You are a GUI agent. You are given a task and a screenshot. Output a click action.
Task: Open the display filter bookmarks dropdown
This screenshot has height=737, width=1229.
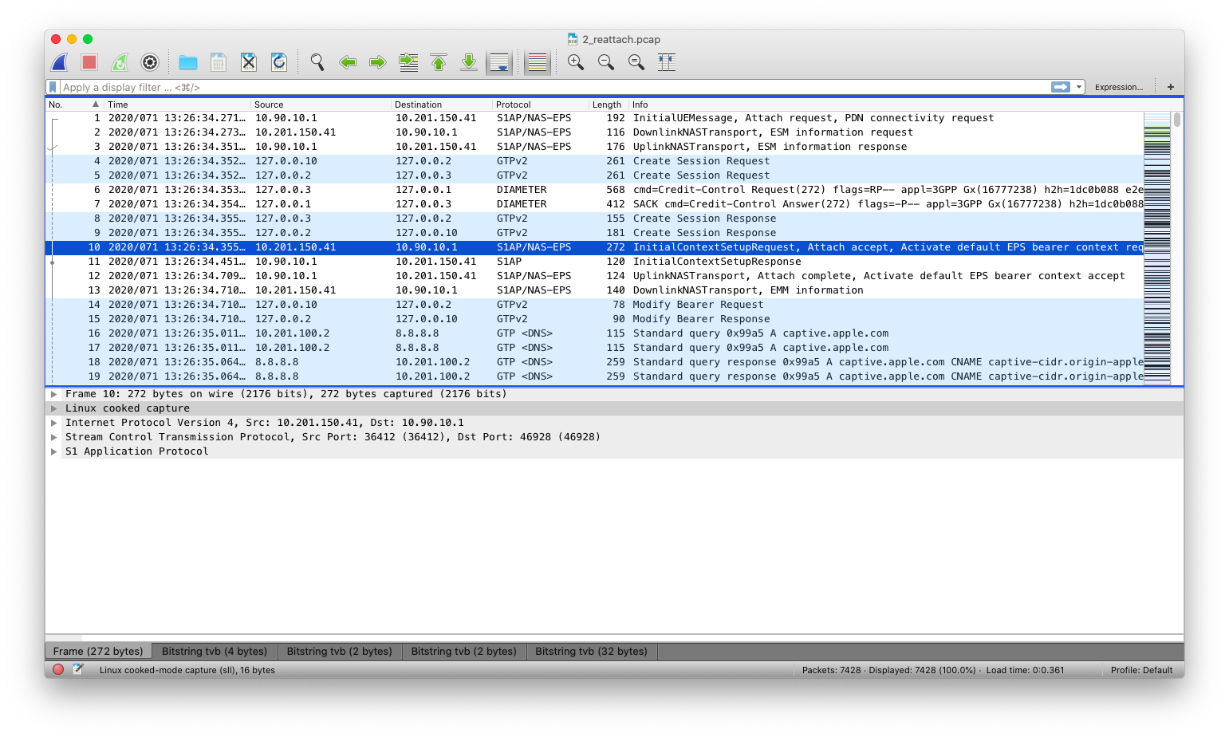51,87
